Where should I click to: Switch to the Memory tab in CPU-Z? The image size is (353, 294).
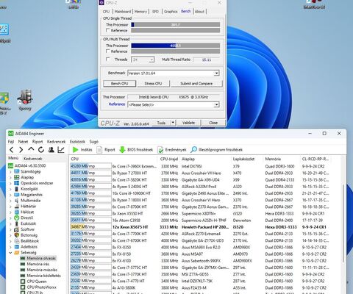(140, 12)
